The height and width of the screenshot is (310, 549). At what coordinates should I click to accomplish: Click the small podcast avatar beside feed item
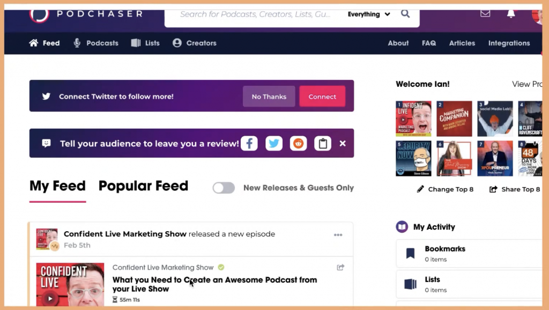pos(47,239)
